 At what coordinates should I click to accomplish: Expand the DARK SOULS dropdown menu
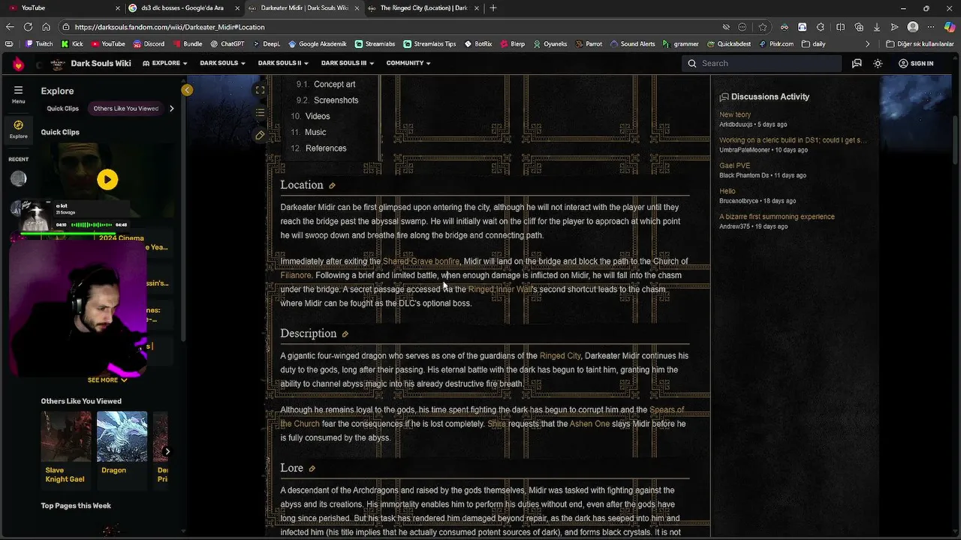pos(222,63)
